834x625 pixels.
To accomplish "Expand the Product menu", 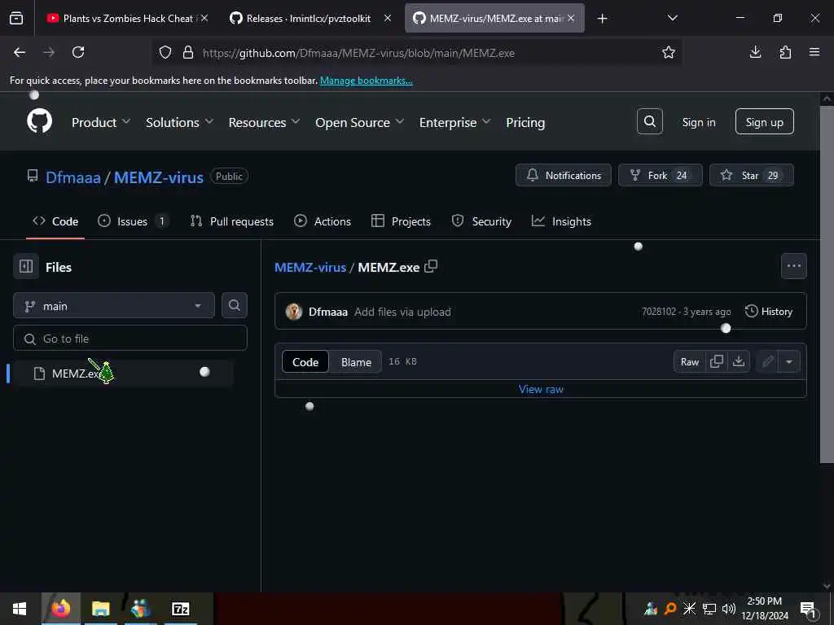I will (x=101, y=122).
